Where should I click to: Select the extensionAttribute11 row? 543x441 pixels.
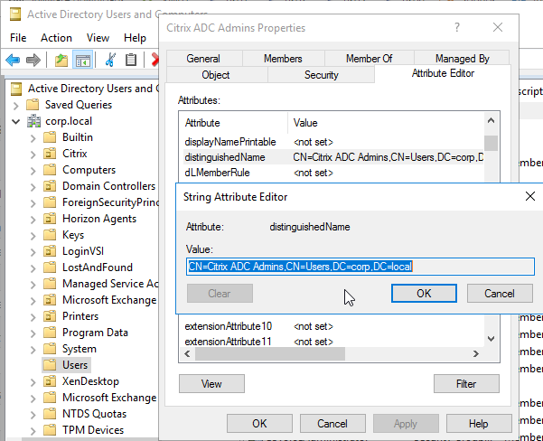[333, 342]
